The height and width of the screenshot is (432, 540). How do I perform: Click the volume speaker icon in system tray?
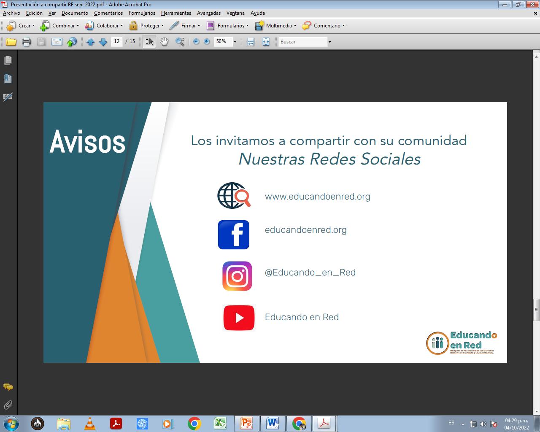[483, 424]
